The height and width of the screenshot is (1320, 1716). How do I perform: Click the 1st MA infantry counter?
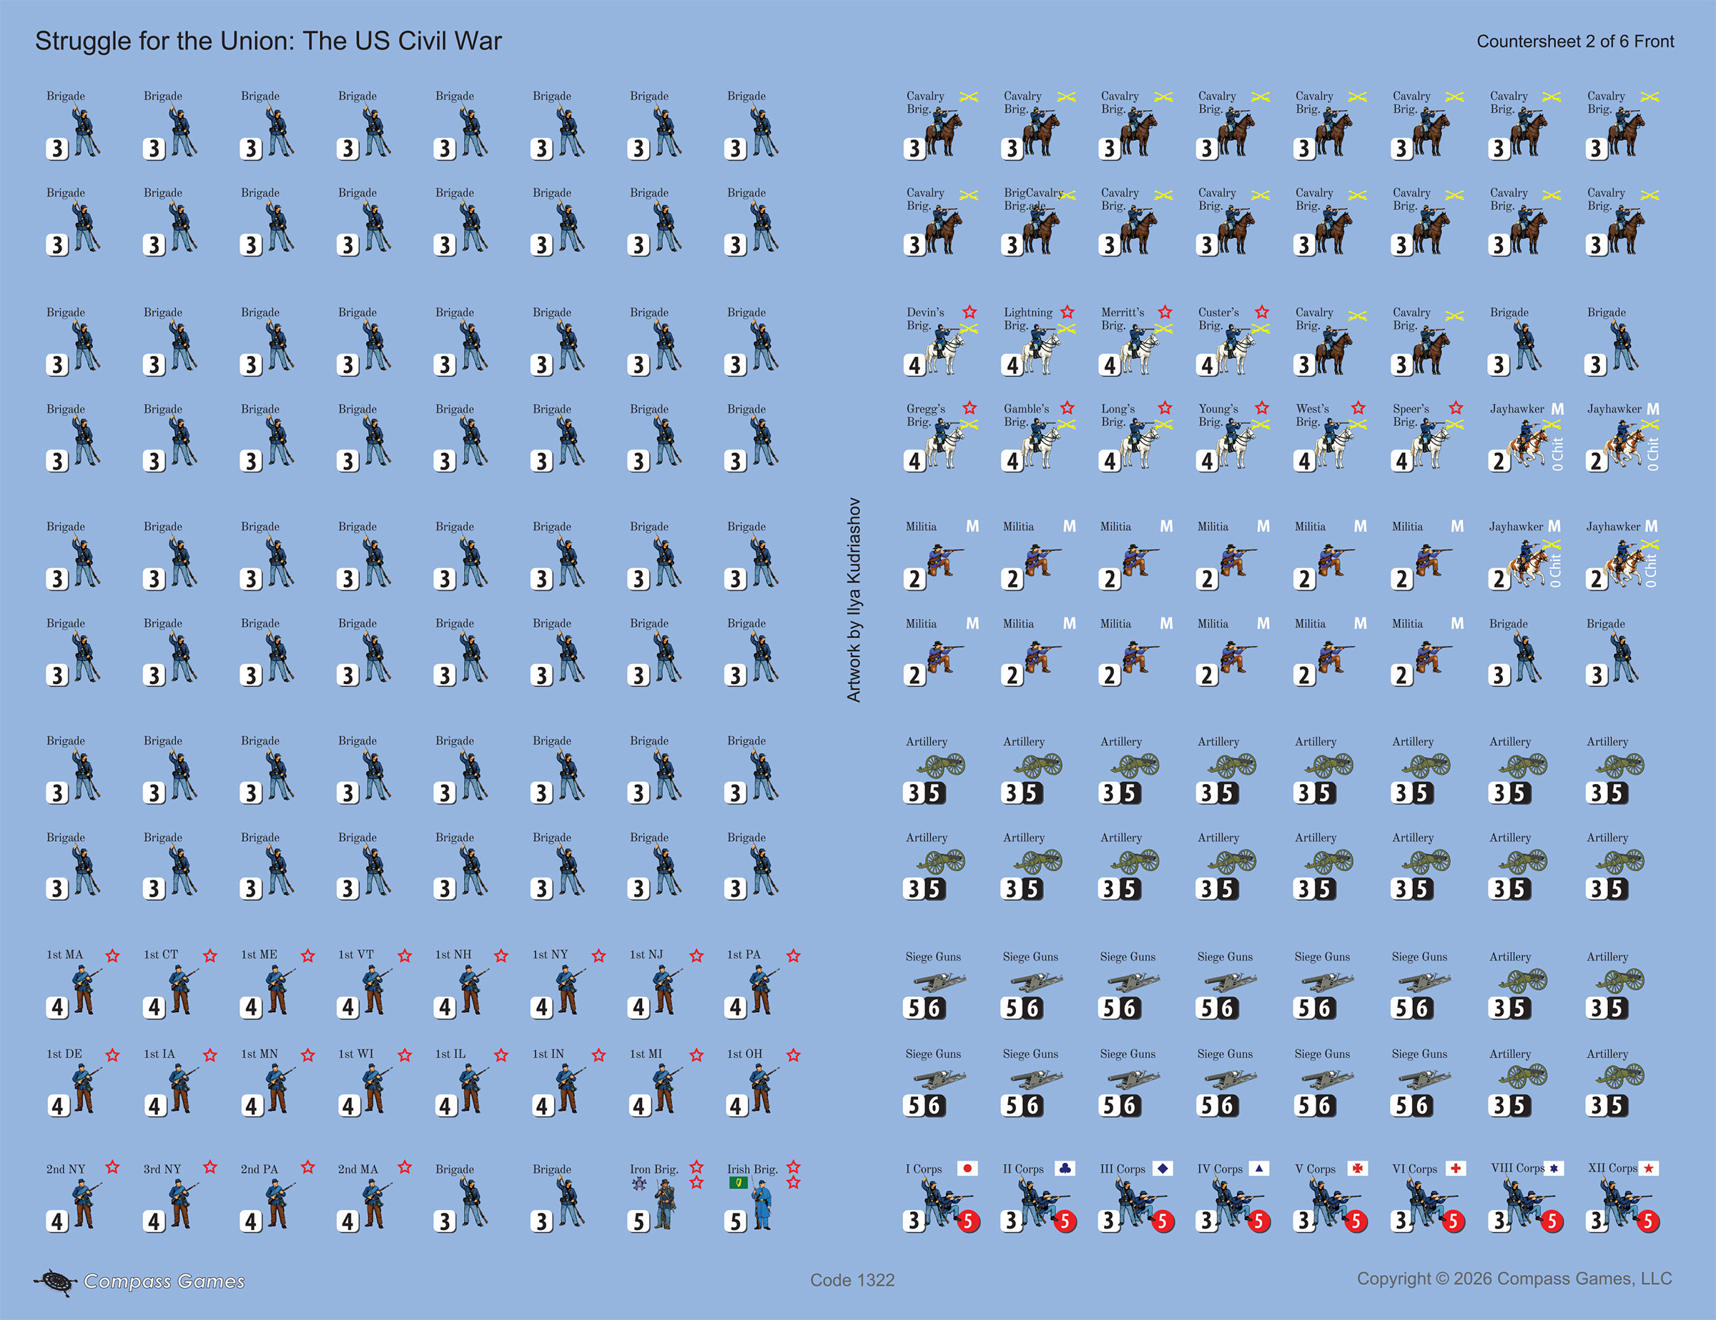click(82, 985)
